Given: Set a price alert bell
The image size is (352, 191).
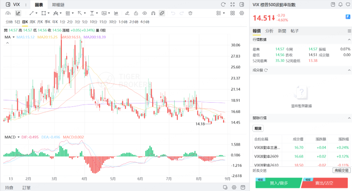Looking at the screenshot, I should [x=341, y=4].
